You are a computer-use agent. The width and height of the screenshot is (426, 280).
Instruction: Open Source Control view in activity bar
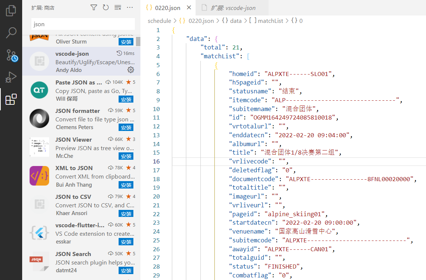coord(11,55)
